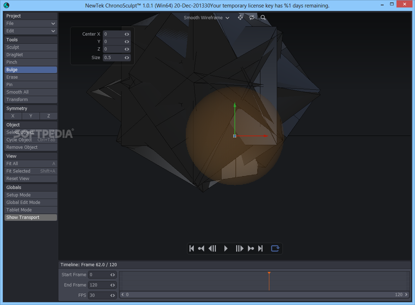This screenshot has height=305, width=415.
Task: Apply Smooth All
Action: (x=31, y=92)
